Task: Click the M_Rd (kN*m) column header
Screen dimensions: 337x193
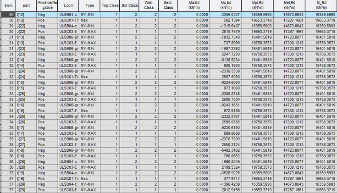Action: click(x=321, y=6)
